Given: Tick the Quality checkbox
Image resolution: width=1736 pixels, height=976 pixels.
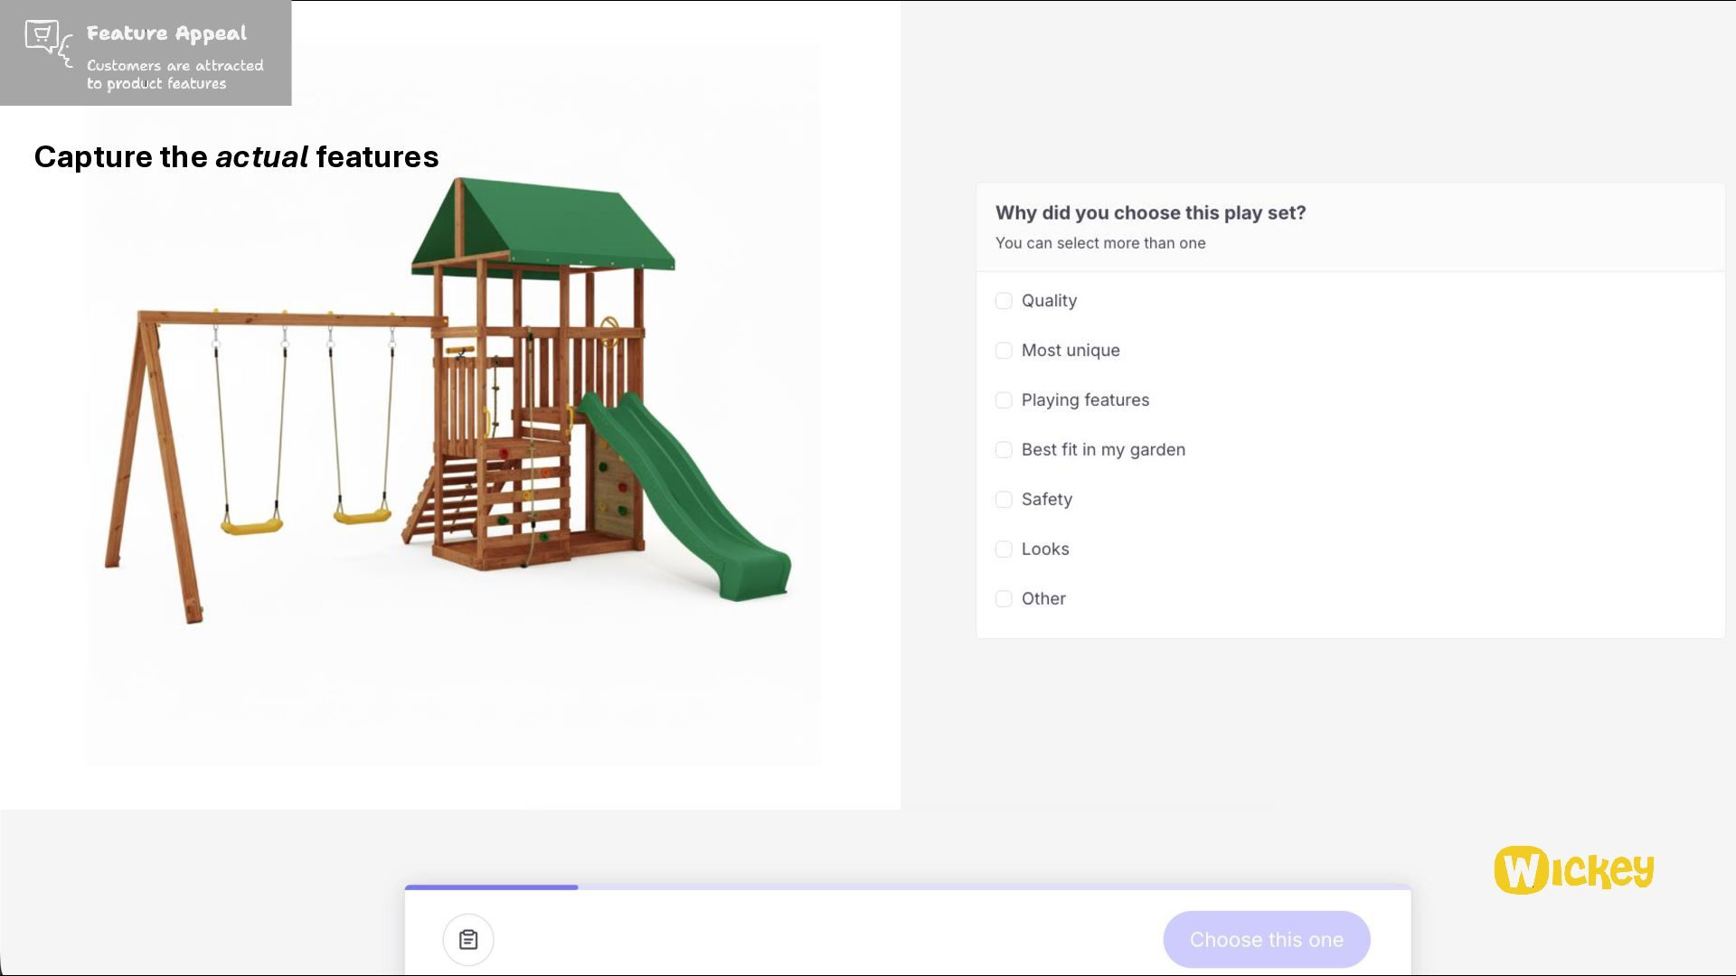Looking at the screenshot, I should click(x=1004, y=301).
